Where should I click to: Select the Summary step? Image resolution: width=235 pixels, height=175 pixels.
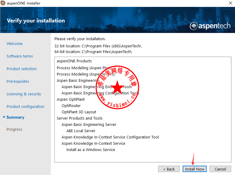click(15, 117)
